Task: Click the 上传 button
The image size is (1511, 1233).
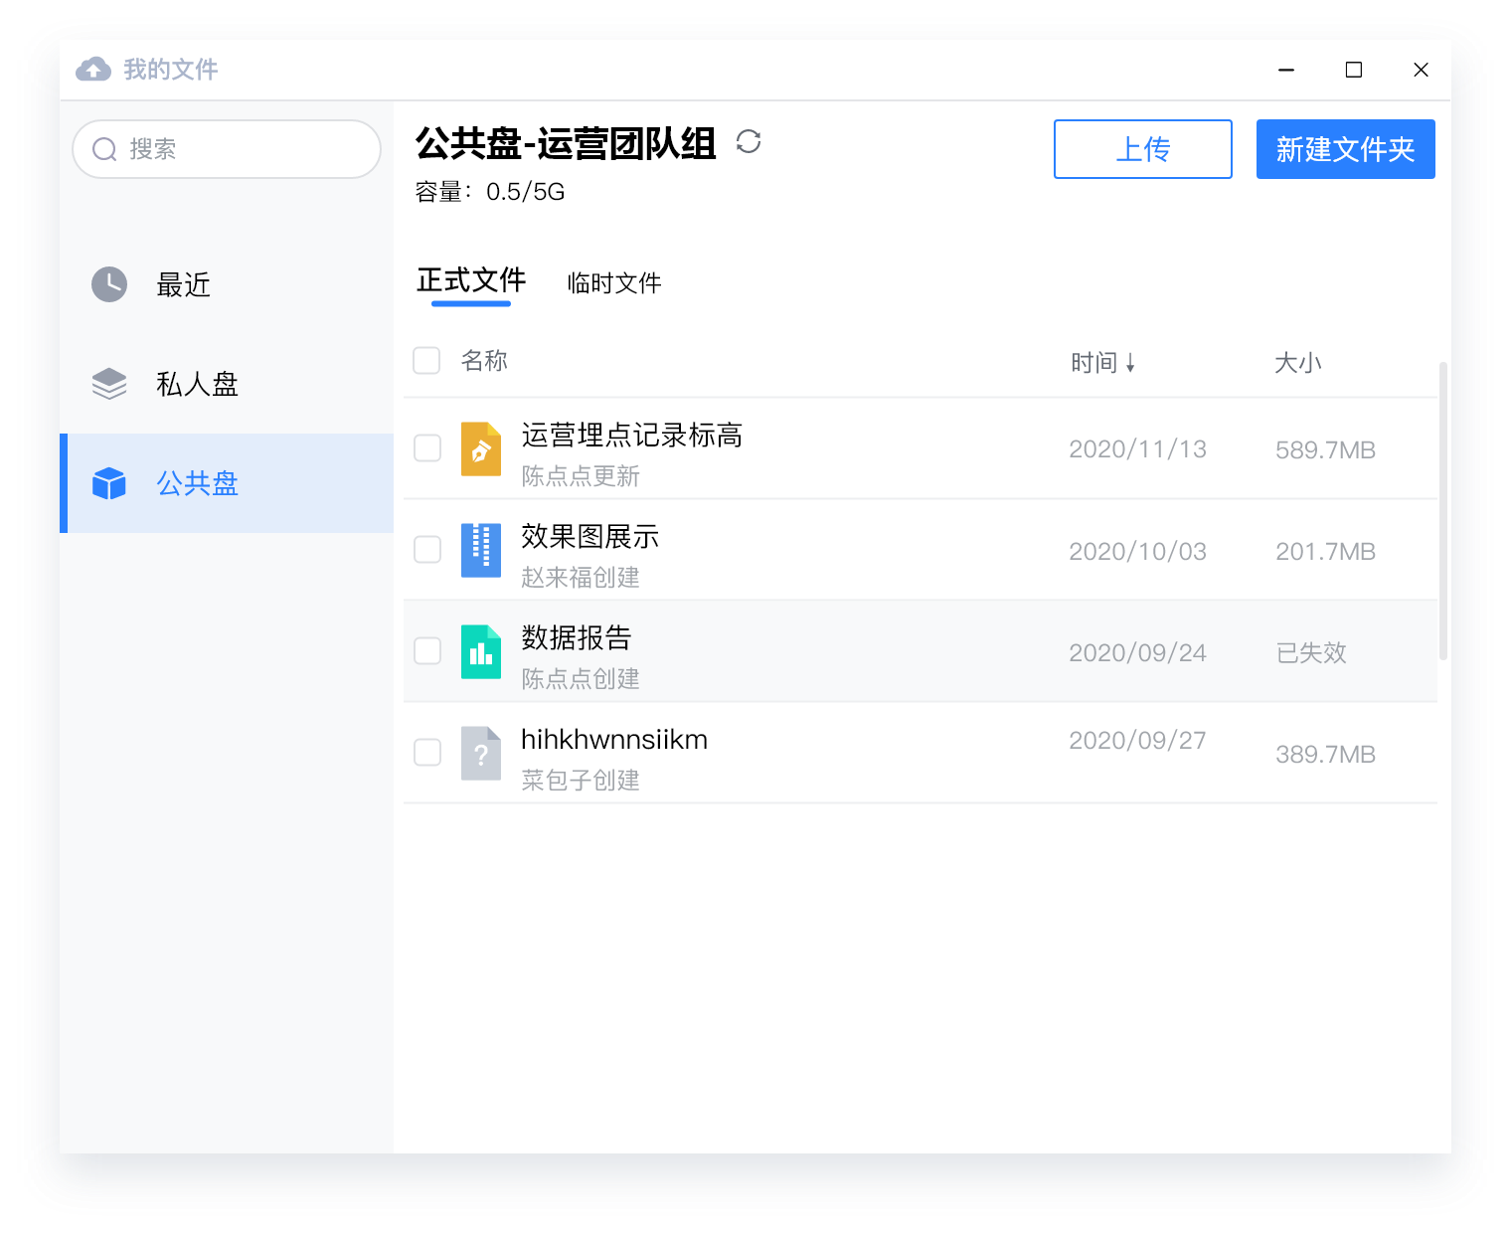Action: click(1143, 149)
